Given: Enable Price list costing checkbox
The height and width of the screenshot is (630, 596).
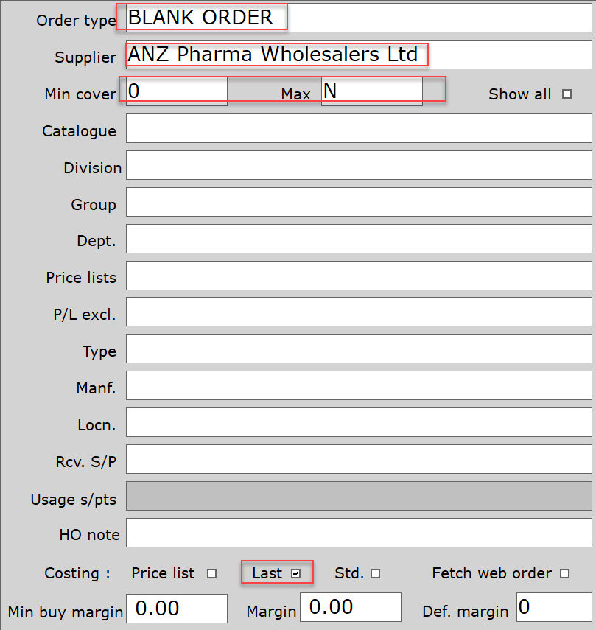Looking at the screenshot, I should tap(212, 573).
